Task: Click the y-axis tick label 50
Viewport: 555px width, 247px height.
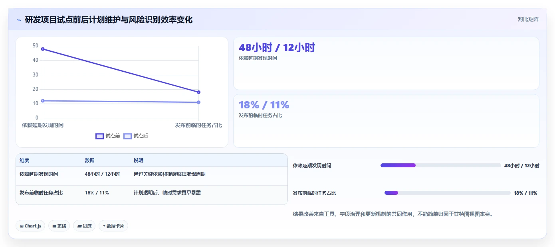Action: [36, 46]
